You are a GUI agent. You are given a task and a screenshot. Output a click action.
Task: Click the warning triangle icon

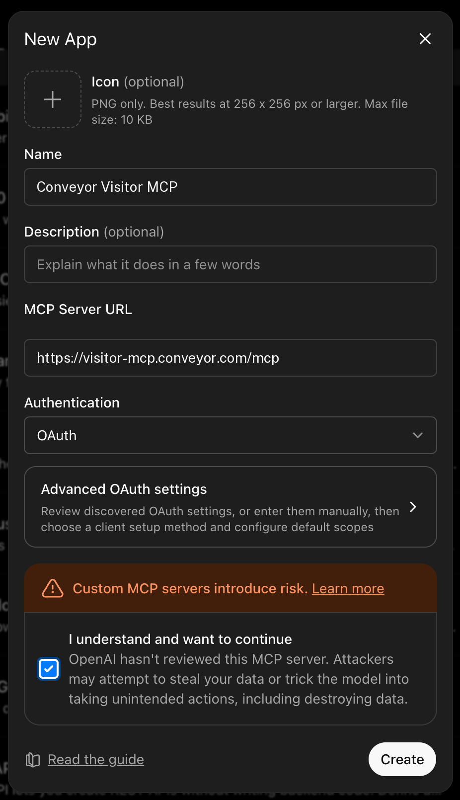[x=53, y=588]
